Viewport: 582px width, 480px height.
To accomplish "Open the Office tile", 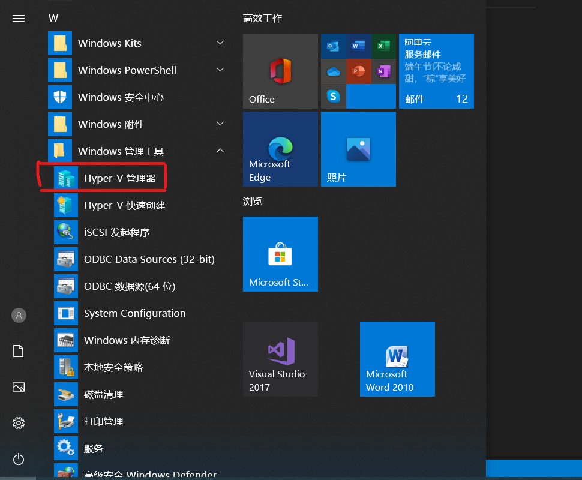I will click(x=280, y=71).
